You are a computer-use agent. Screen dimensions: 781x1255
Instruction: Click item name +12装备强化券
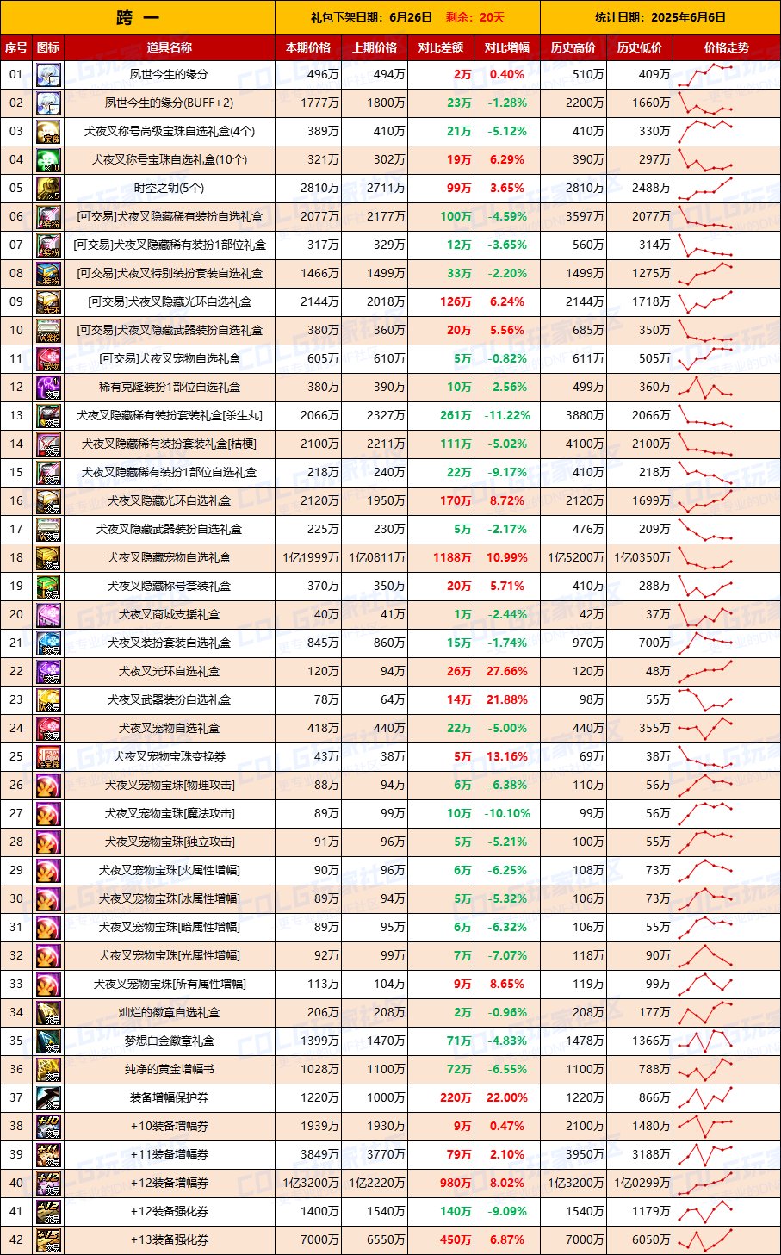click(x=170, y=1212)
